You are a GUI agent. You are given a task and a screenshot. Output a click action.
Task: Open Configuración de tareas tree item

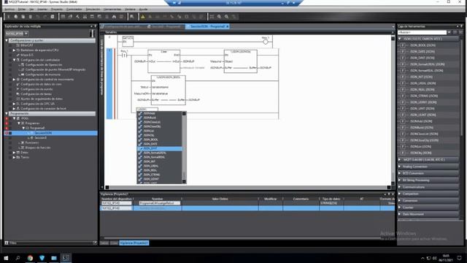pos(36,94)
